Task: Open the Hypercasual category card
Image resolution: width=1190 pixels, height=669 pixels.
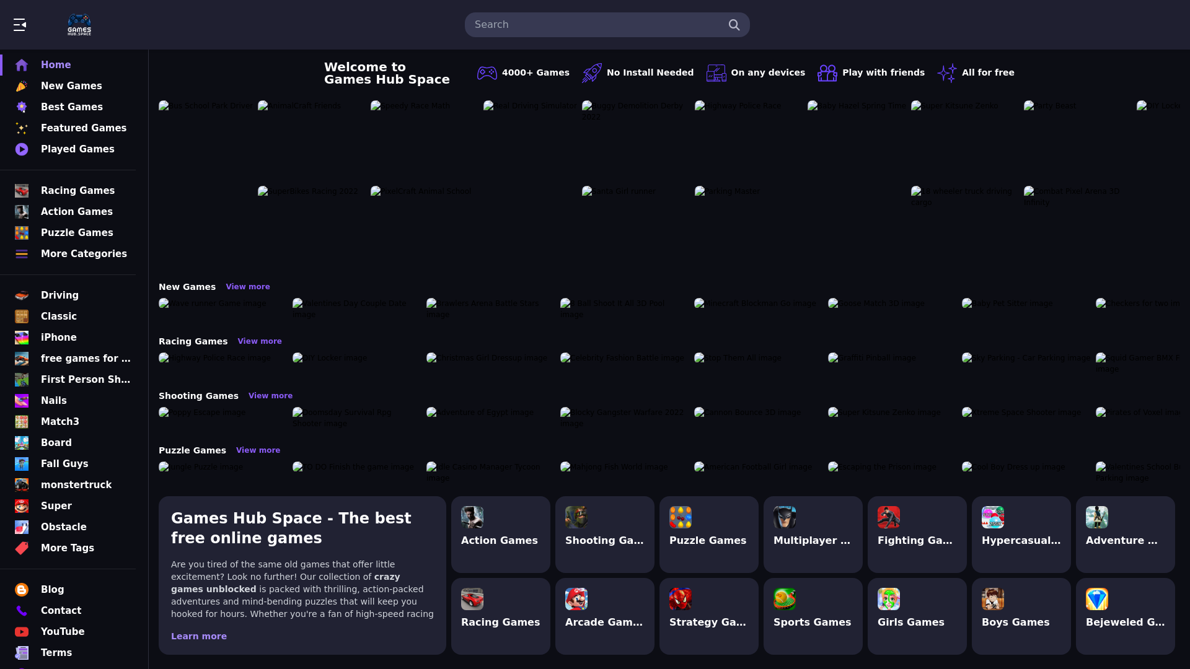Action: click(1021, 535)
